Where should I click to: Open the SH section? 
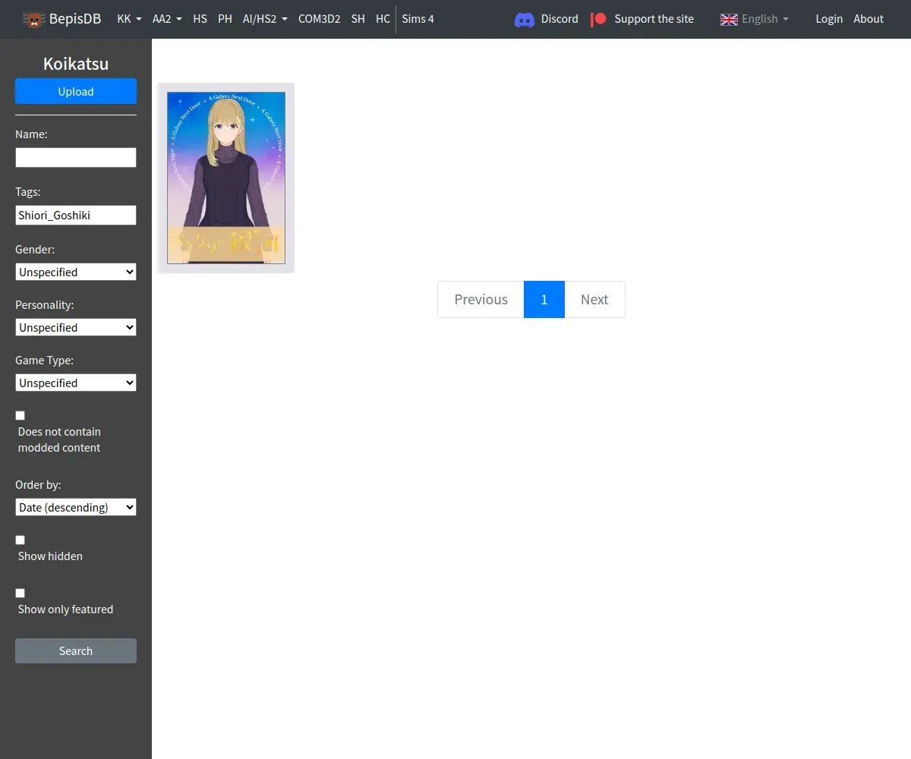click(358, 19)
